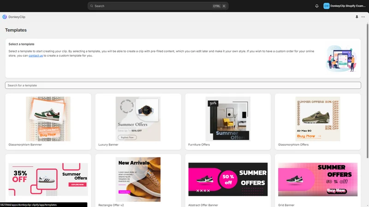The image size is (369, 207).
Task: Click the Luxury Banner label
Action: point(108,144)
